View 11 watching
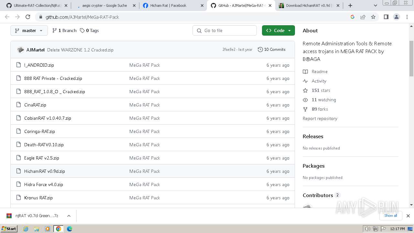414x233 pixels. [320, 100]
